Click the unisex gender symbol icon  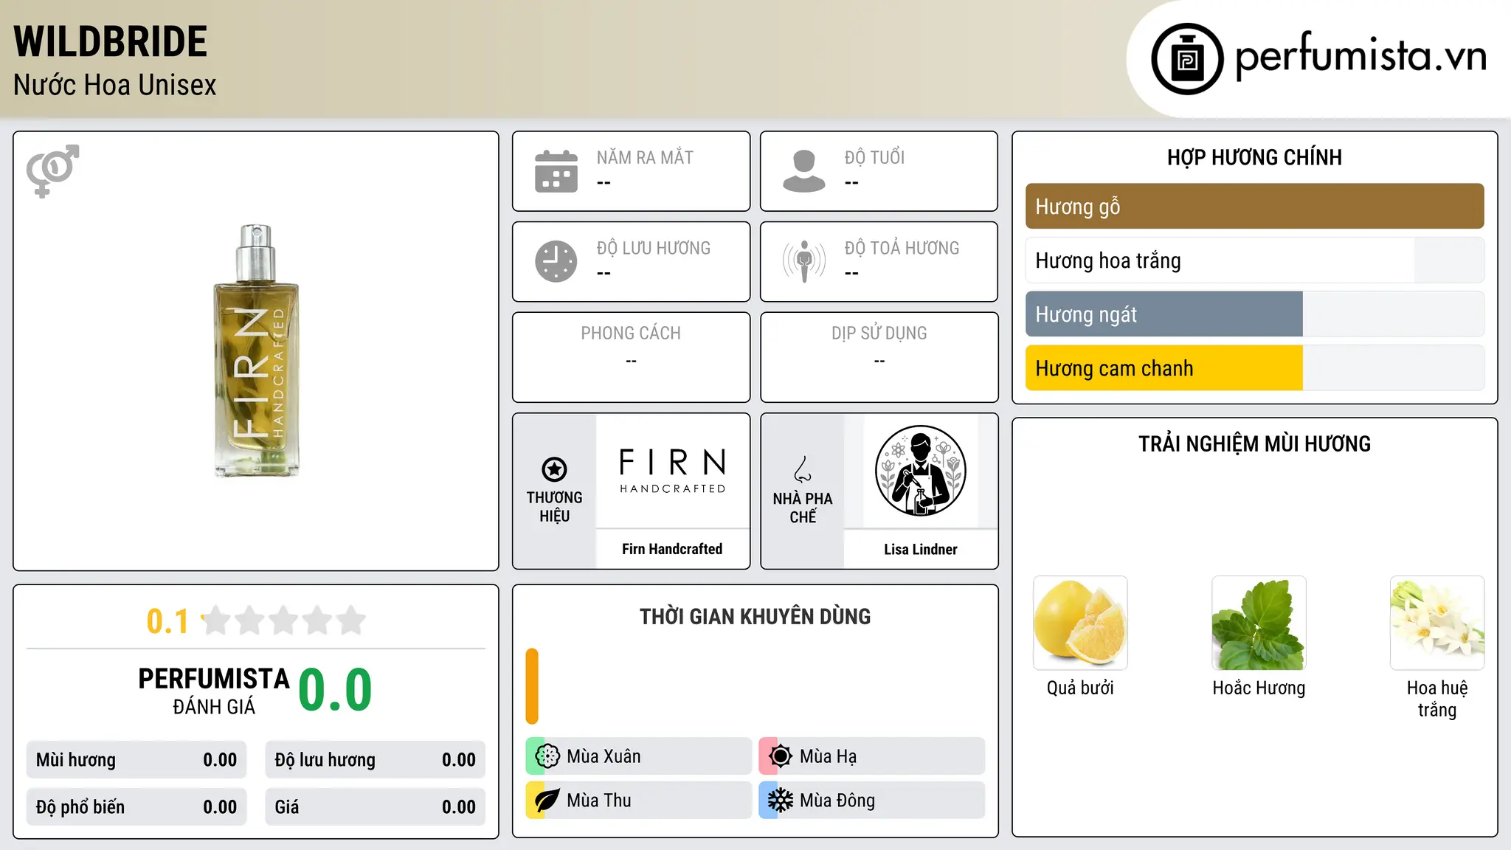(x=52, y=171)
